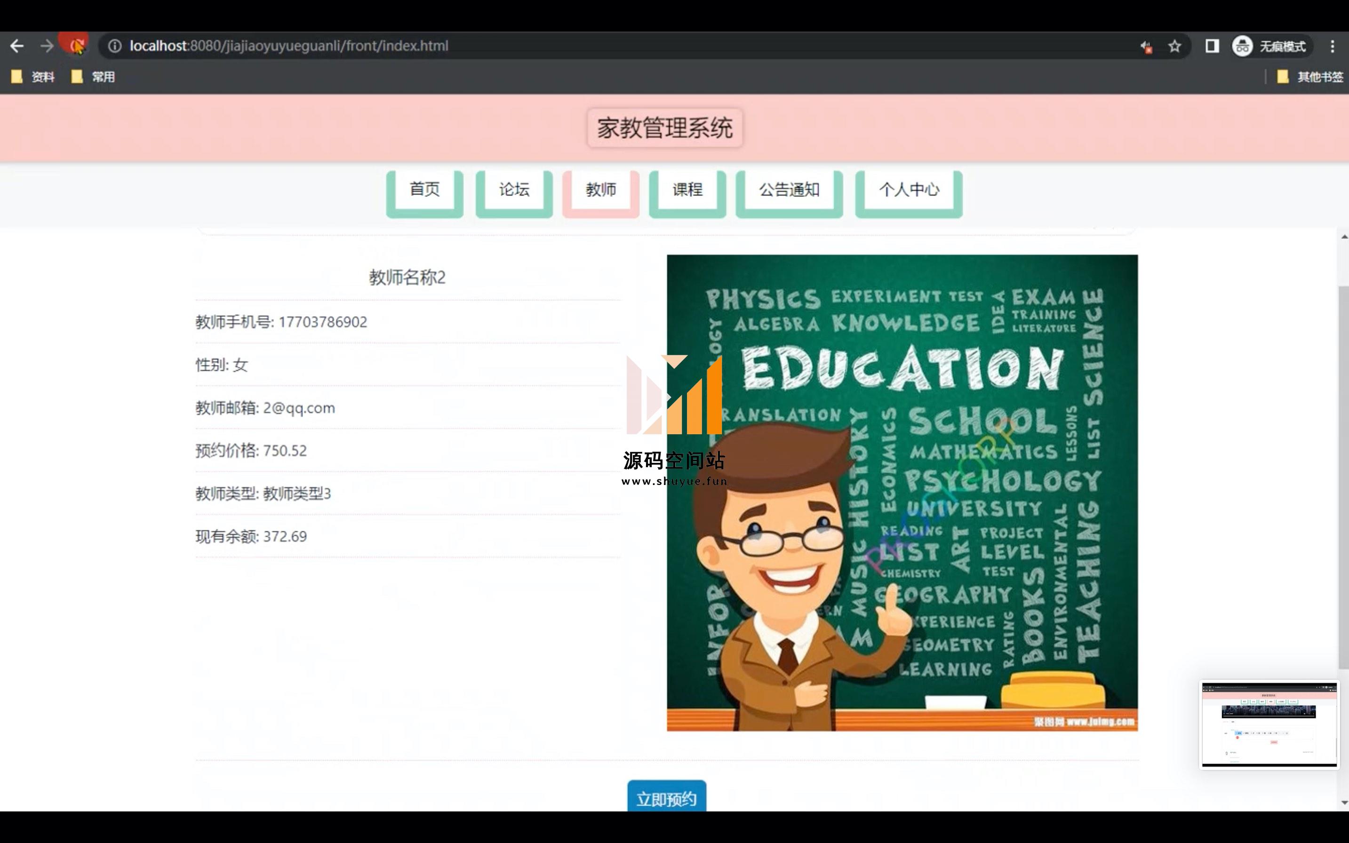Click the 预约价格: 750.52 row
The height and width of the screenshot is (843, 1349).
pyautogui.click(x=407, y=450)
